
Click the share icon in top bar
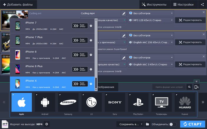point(202,4)
